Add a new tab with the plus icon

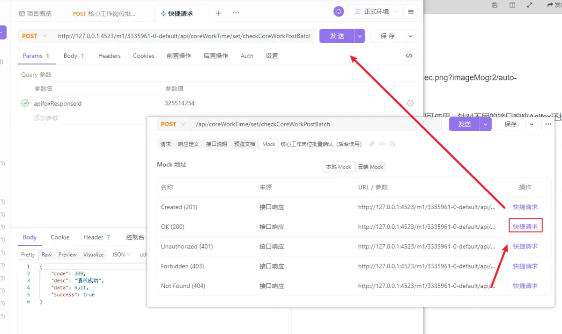click(218, 13)
